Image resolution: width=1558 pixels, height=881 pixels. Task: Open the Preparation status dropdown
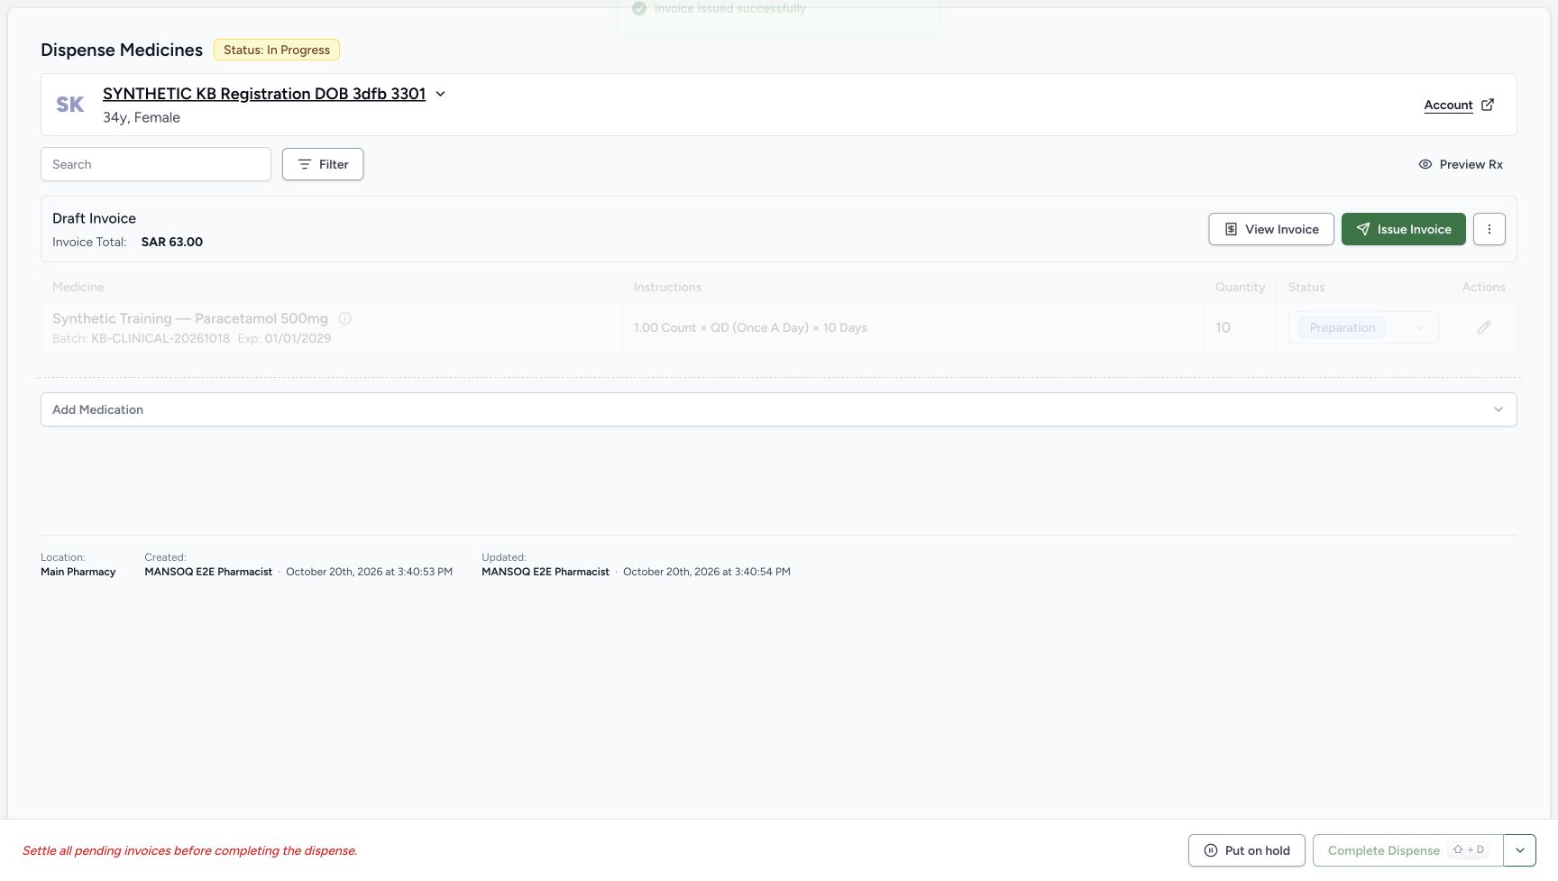(x=1363, y=327)
